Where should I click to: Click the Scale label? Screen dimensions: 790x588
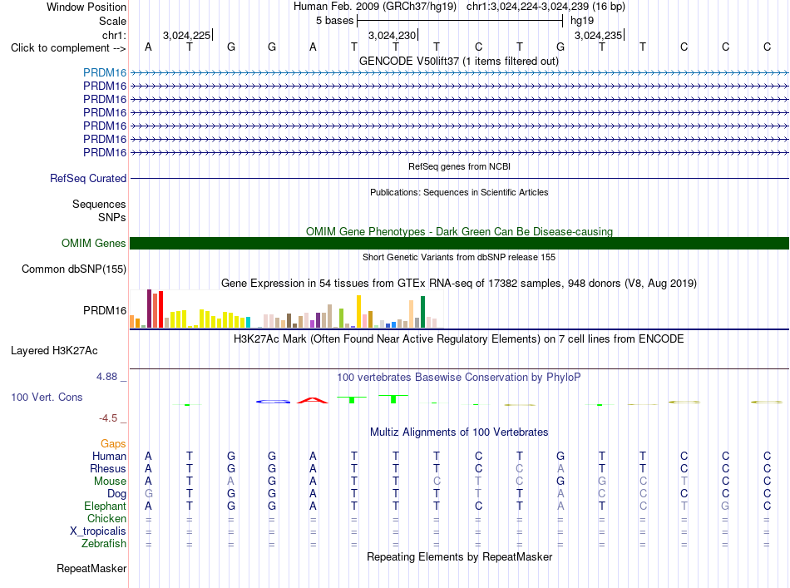coord(112,21)
